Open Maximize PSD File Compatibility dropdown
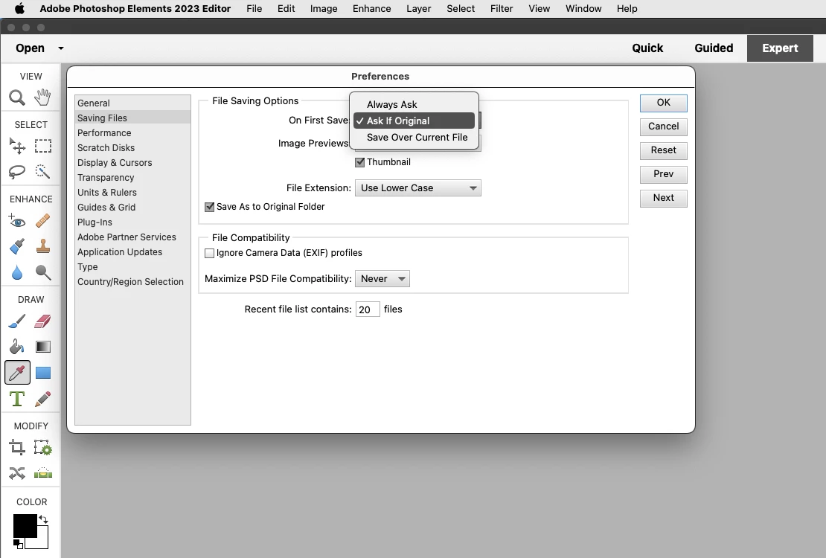The image size is (826, 558). point(382,279)
